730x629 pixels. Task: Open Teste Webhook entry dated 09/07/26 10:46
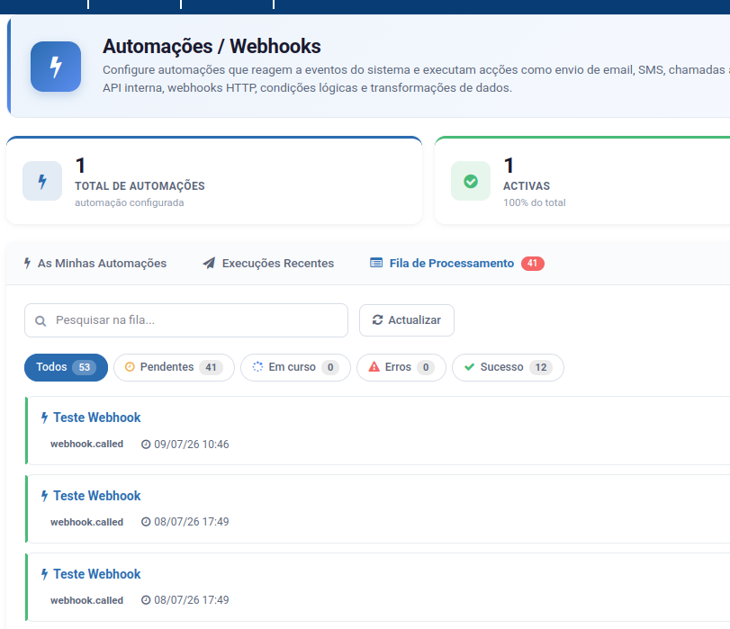97,418
